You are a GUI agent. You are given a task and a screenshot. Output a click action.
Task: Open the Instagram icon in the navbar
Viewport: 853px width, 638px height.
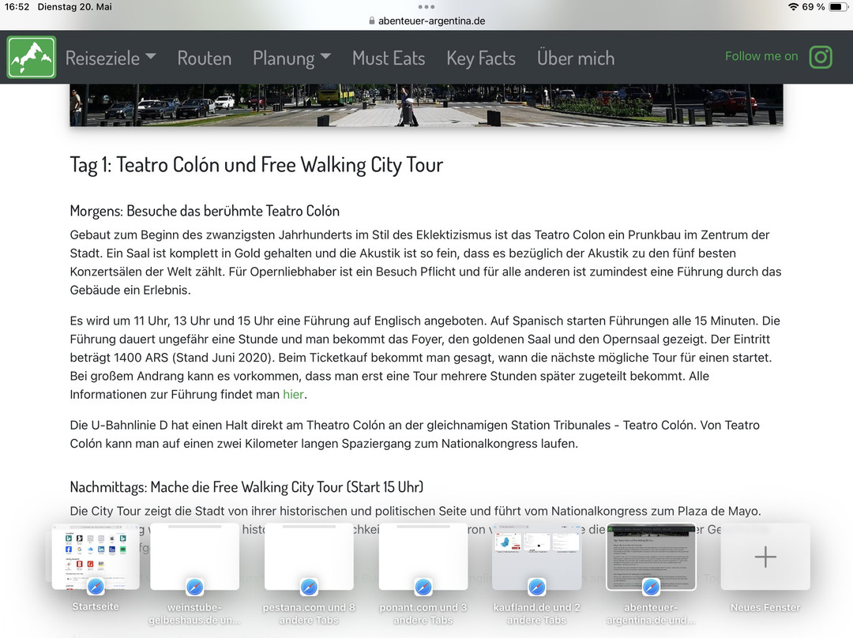(821, 57)
